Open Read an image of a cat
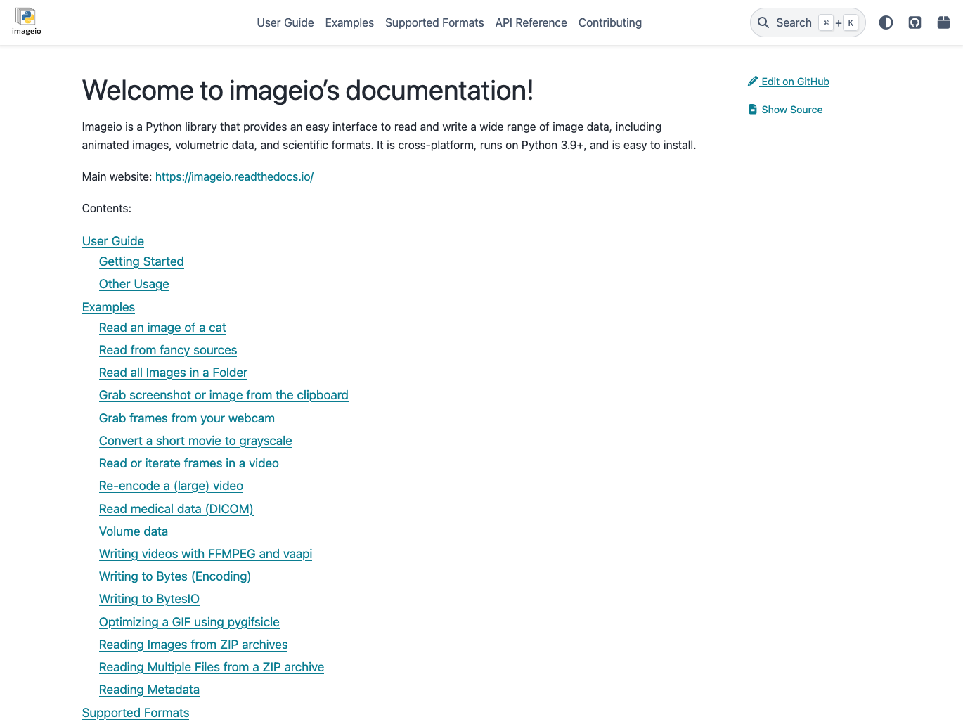The width and height of the screenshot is (963, 724). 162,328
